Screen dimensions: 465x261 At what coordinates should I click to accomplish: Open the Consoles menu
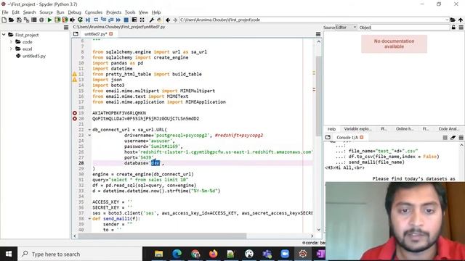(x=94, y=12)
